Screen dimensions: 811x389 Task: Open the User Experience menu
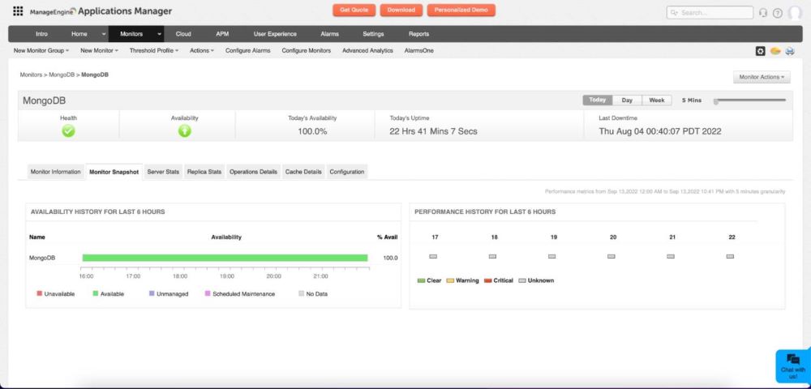coord(275,34)
